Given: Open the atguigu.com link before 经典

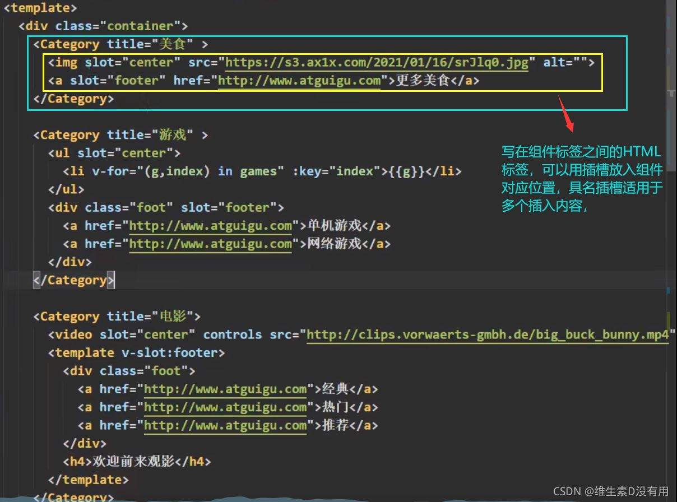Looking at the screenshot, I should [x=225, y=389].
